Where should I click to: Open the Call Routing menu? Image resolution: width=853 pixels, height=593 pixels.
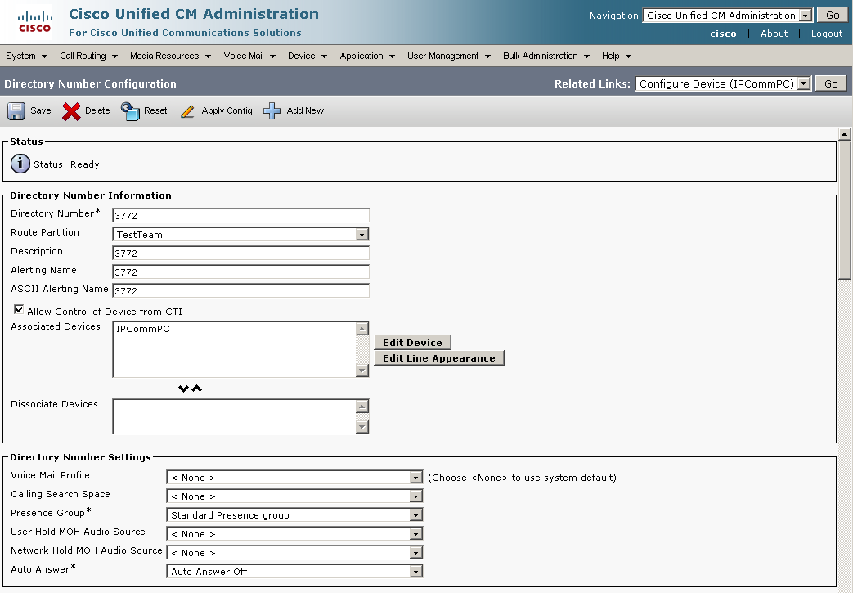(88, 56)
